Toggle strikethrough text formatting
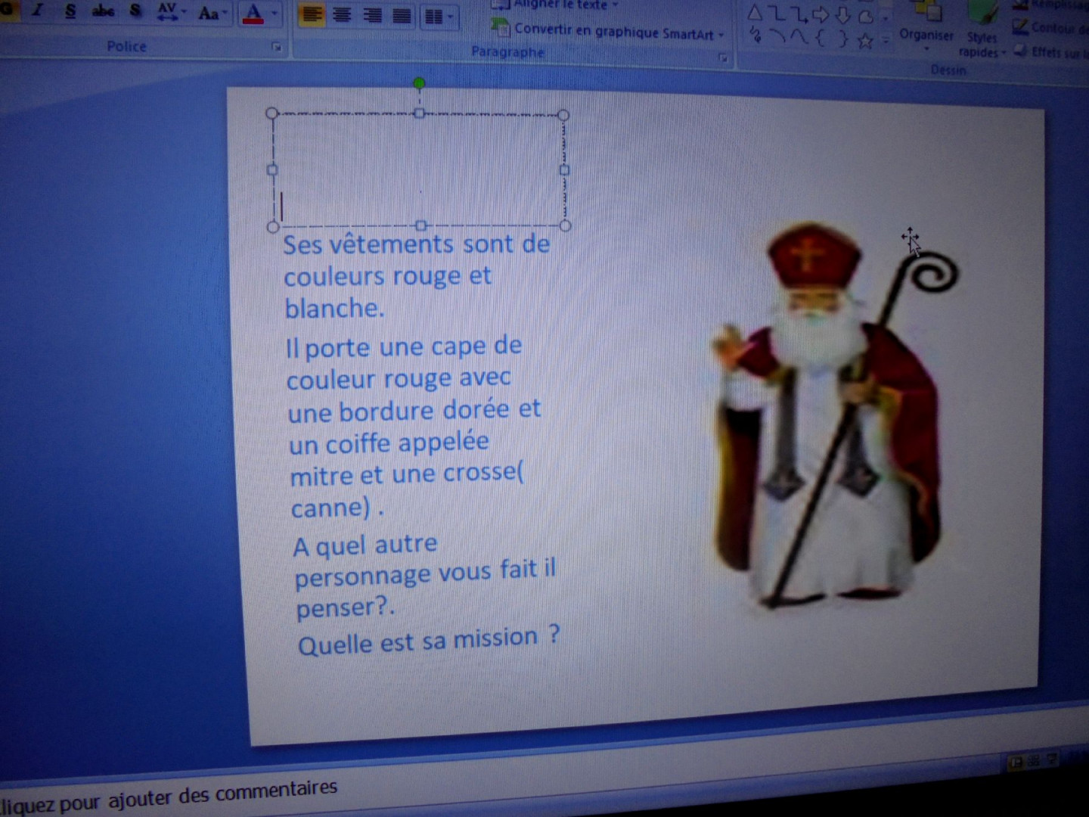The height and width of the screenshot is (817, 1089). pyautogui.click(x=103, y=11)
